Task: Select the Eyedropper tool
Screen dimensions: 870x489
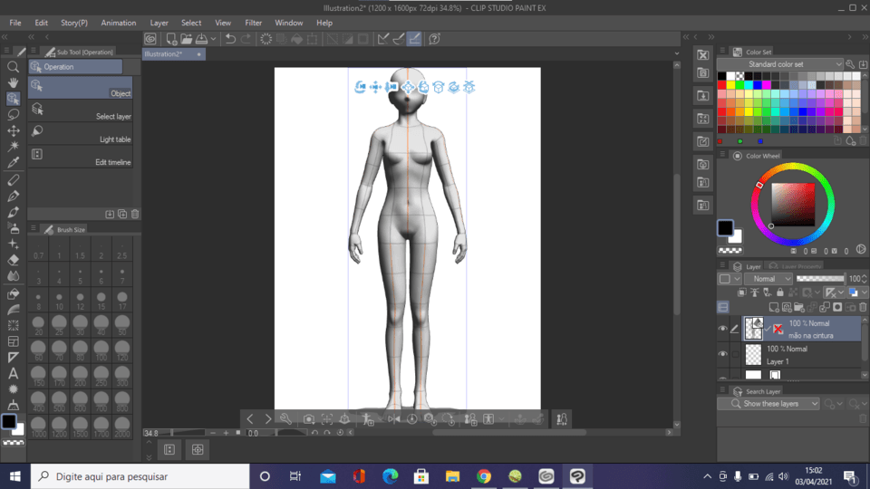Action: point(13,162)
